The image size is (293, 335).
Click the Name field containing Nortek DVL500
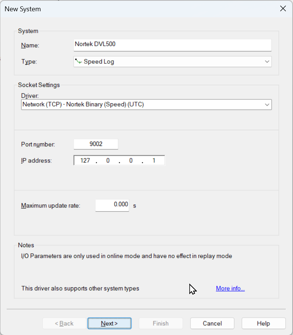pyautogui.click(x=172, y=45)
